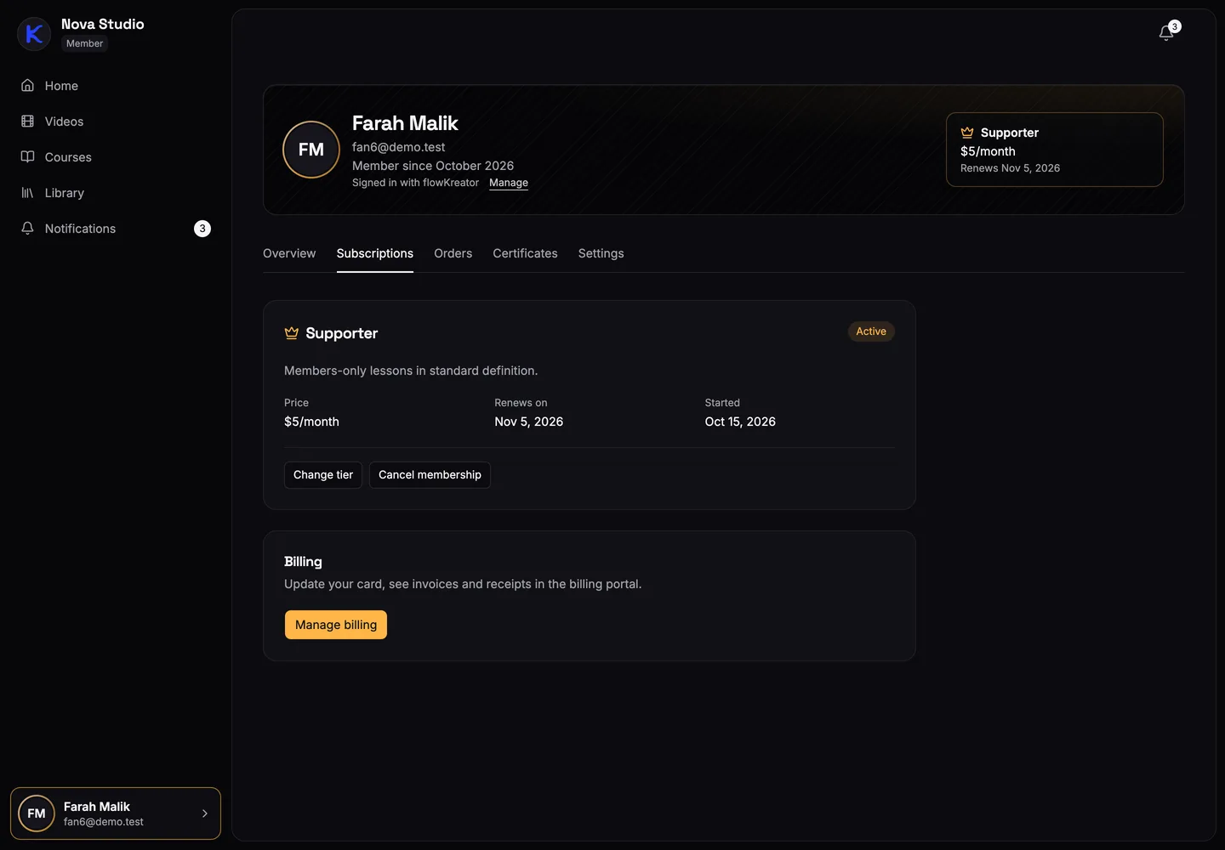Click the Farah Malik profile name heading
The height and width of the screenshot is (850, 1225).
coord(405,123)
